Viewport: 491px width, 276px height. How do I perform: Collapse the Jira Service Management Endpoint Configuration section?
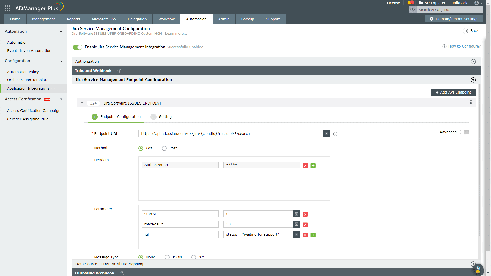coord(473,80)
